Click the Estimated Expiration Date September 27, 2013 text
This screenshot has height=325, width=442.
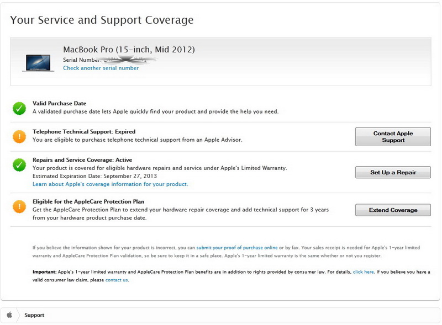(92, 176)
